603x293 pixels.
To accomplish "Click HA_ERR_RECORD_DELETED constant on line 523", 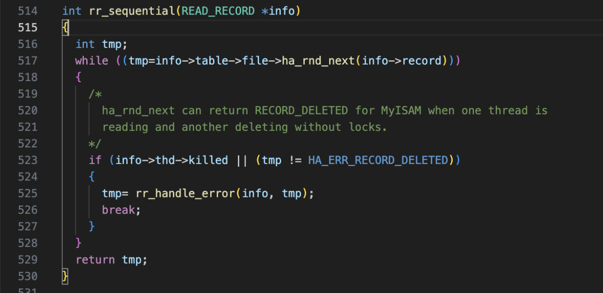I will [378, 160].
